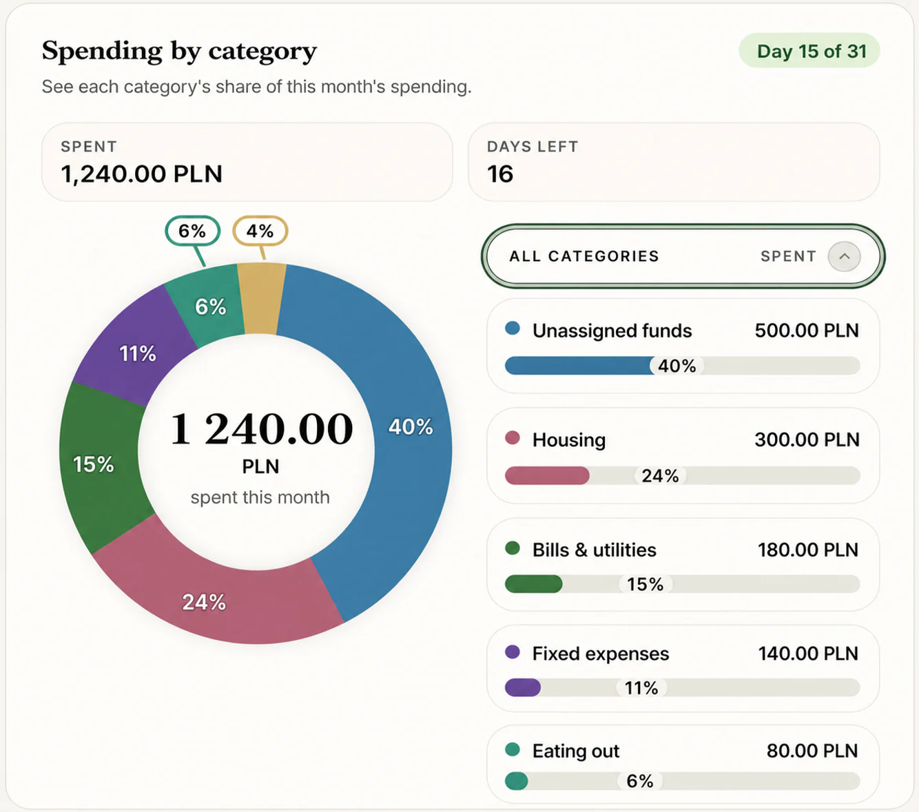This screenshot has width=919, height=812.
Task: Click the 80.00 PLN amount
Action: pyautogui.click(x=812, y=751)
